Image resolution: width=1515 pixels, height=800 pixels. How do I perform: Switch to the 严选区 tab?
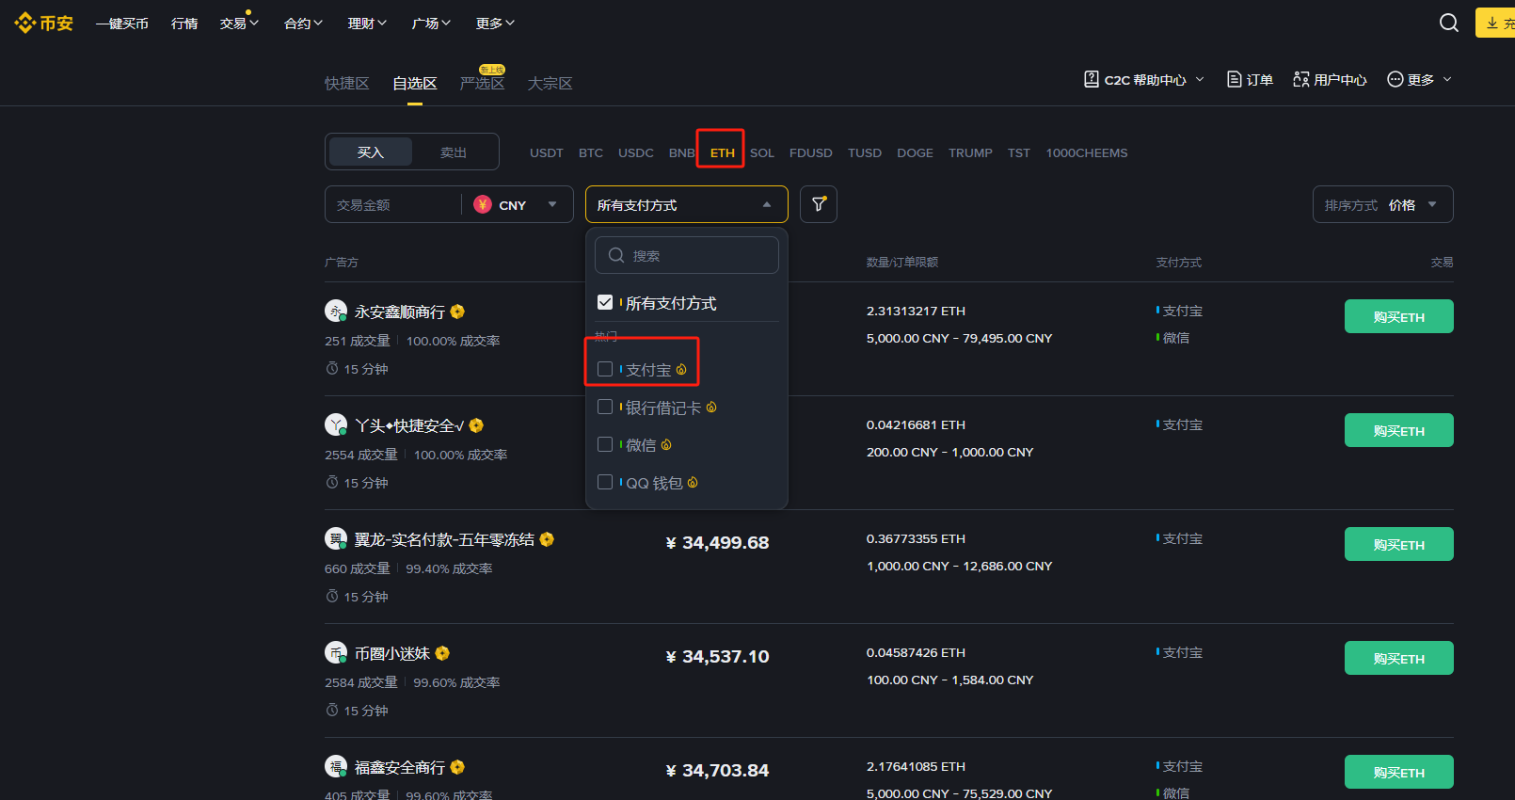483,83
